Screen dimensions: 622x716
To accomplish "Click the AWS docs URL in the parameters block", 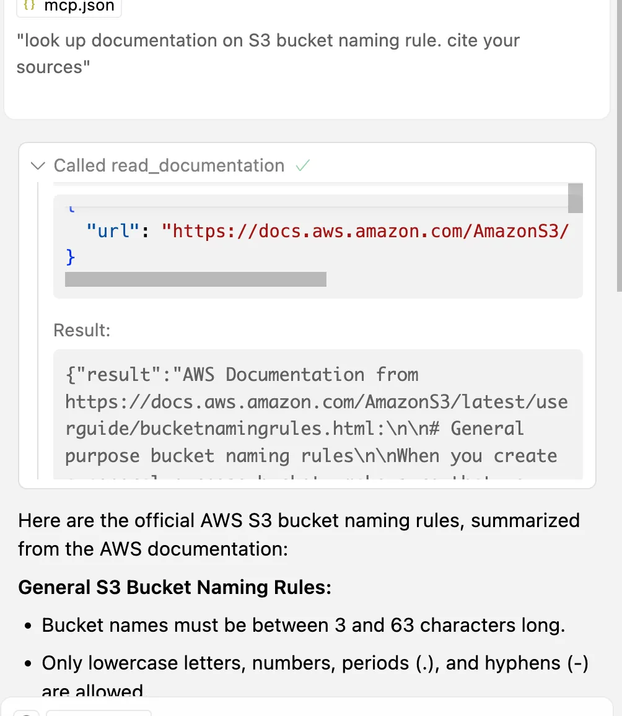I will click(x=367, y=230).
